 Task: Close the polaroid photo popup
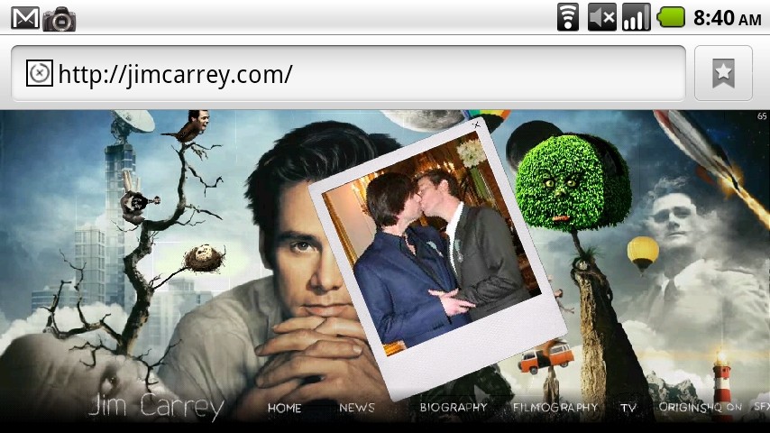tap(477, 125)
